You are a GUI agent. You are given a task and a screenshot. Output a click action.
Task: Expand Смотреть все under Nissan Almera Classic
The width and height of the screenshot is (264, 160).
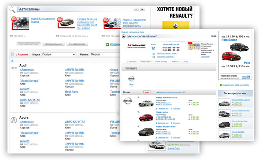point(163,108)
